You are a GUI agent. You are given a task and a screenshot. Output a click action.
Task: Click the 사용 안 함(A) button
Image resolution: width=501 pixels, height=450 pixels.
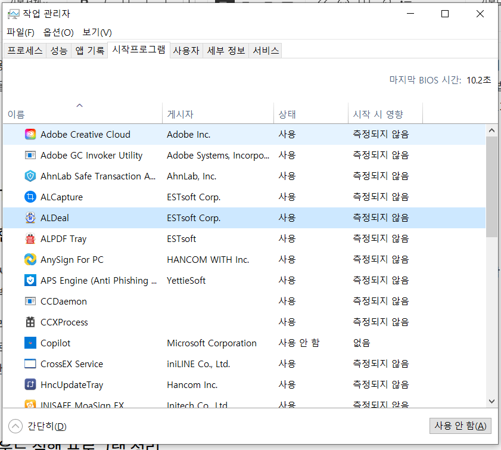click(x=460, y=426)
